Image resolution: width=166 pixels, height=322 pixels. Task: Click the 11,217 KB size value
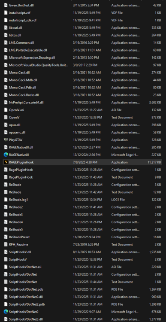click(x=154, y=162)
